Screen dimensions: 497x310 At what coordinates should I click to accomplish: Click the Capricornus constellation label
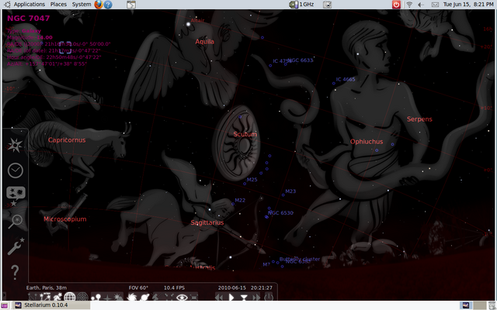pos(67,140)
